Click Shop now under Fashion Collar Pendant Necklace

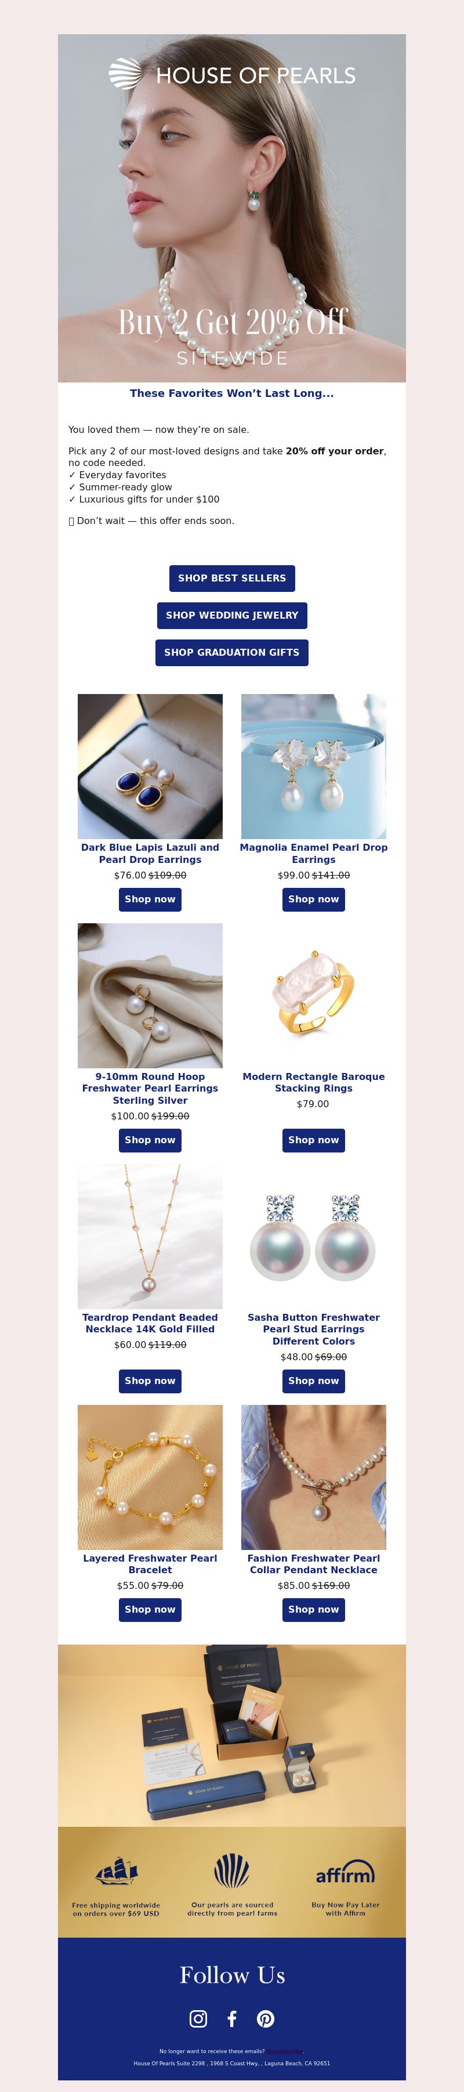pos(314,1610)
